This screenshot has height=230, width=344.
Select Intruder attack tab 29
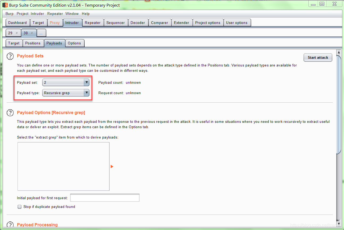(10, 33)
